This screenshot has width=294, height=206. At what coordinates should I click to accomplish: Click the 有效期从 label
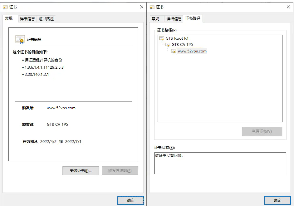(x=30, y=142)
